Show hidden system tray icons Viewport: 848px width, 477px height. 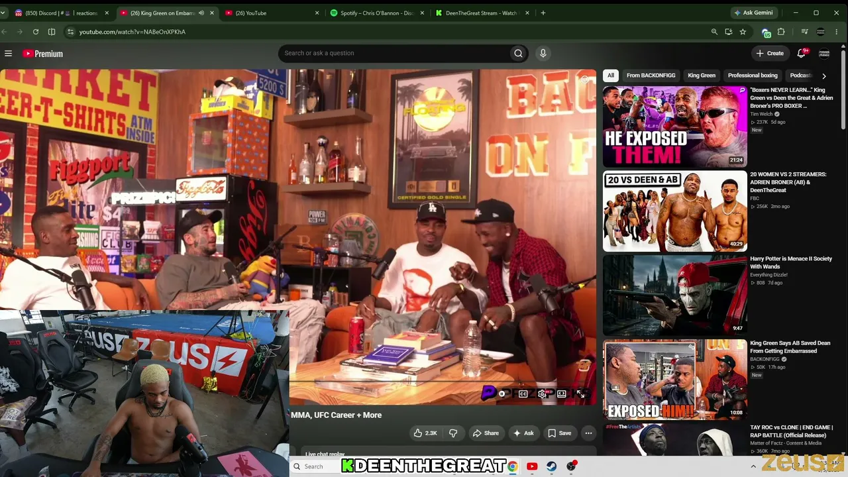[x=753, y=466]
